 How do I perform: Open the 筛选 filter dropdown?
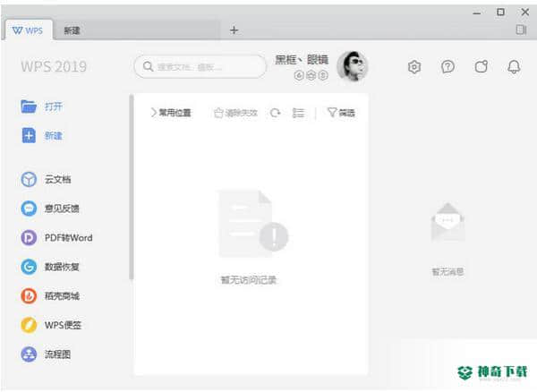(x=341, y=113)
